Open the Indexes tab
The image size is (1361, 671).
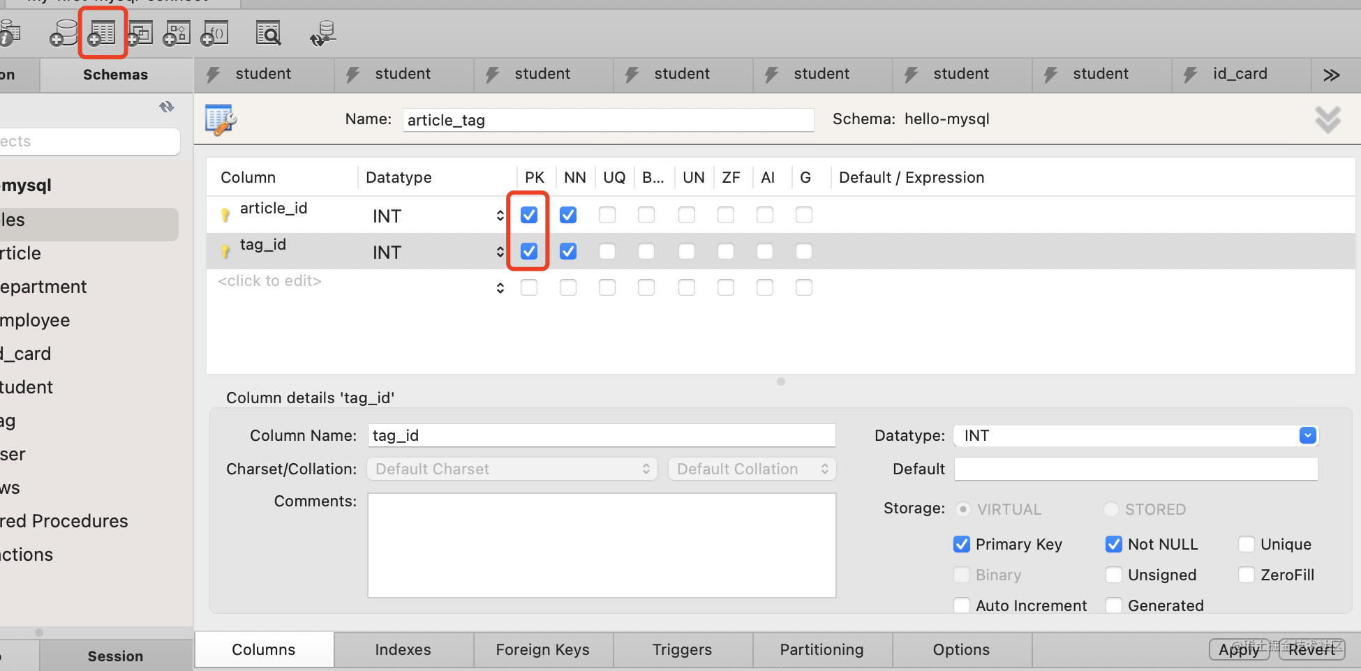click(x=403, y=649)
